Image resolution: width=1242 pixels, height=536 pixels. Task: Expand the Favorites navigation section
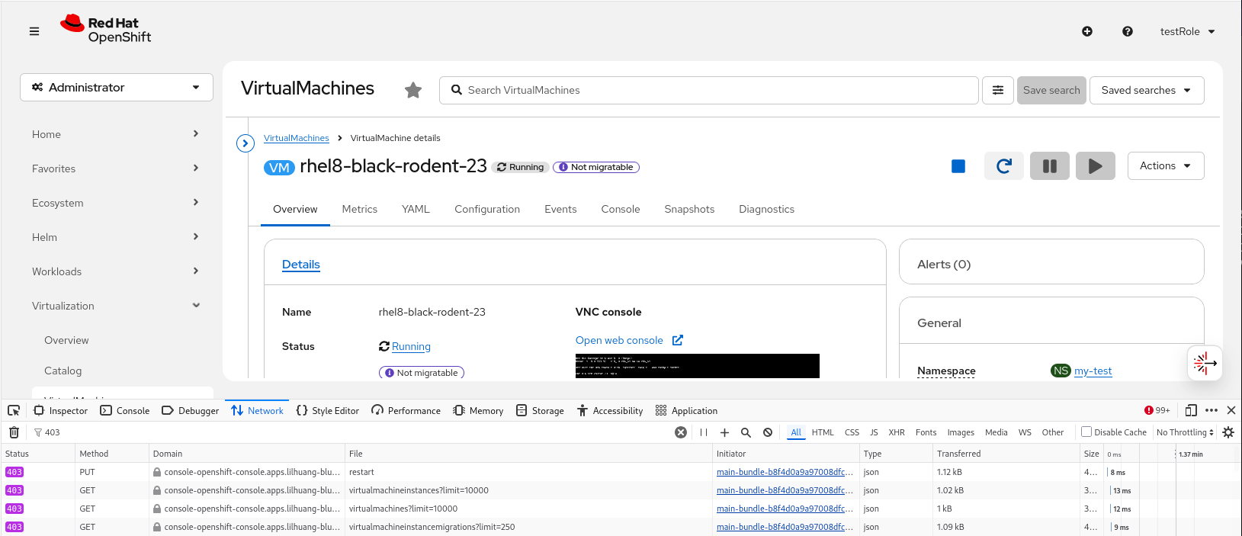[116, 169]
